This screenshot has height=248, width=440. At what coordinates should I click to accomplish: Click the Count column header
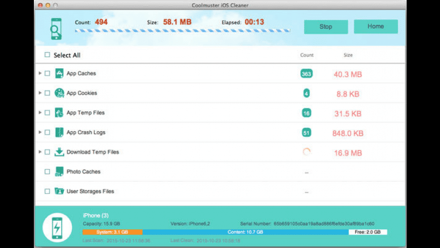(x=306, y=55)
